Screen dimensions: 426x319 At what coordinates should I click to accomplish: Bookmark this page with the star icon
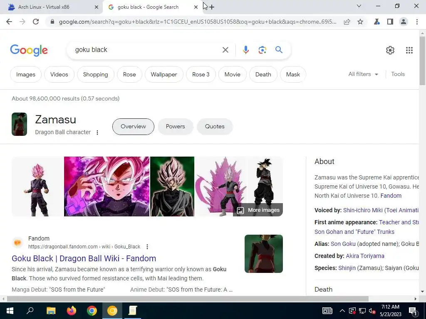tap(360, 22)
